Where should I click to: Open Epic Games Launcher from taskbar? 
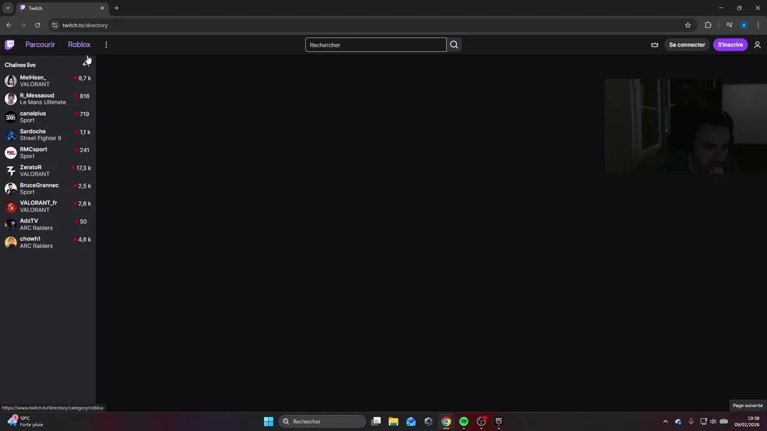point(499,421)
